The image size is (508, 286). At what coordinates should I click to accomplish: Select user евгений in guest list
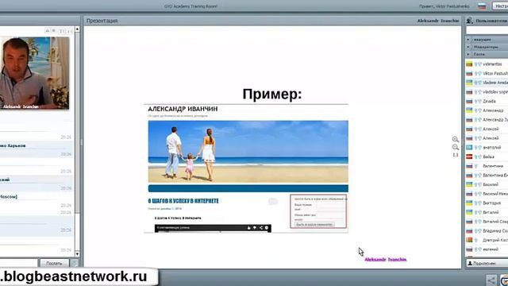(491, 249)
